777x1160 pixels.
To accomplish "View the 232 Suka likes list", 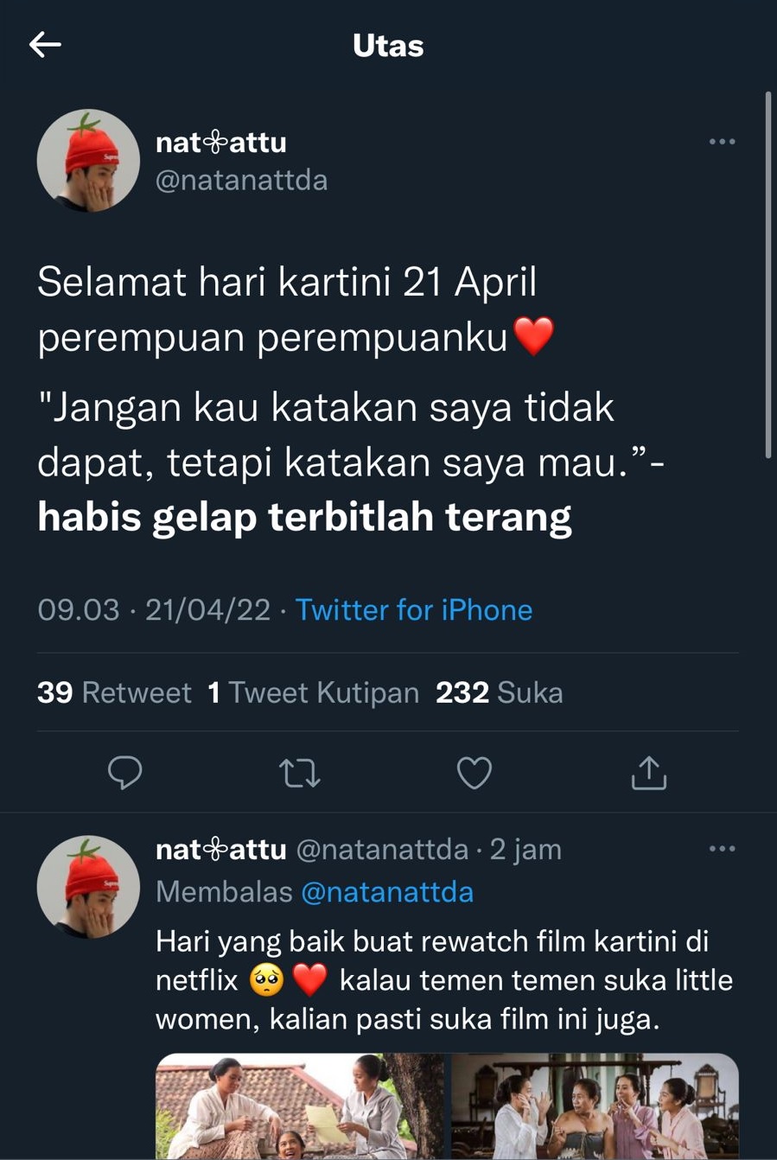I will (x=499, y=692).
